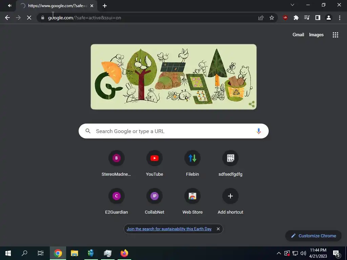This screenshot has width=347, height=260.
Task: Share the Earth Day doodle
Action: pos(251,104)
